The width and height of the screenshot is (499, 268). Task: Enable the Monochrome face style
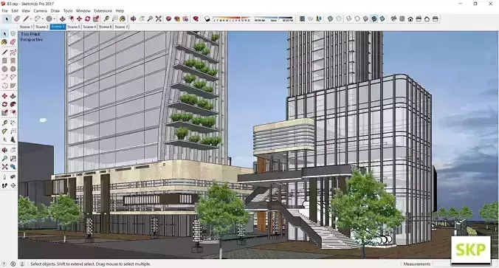pyautogui.click(x=382, y=18)
